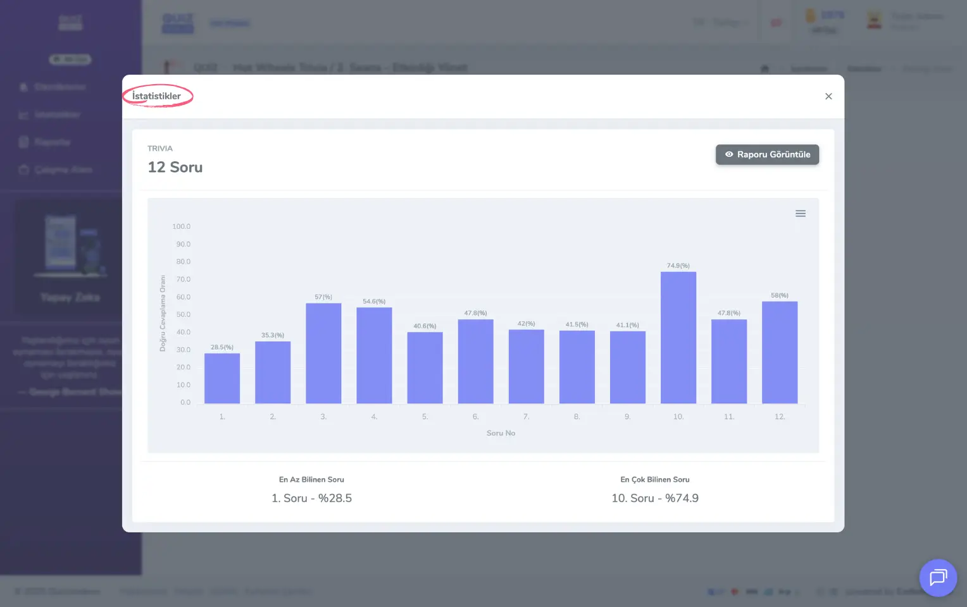Image resolution: width=967 pixels, height=607 pixels.
Task: Select the bar for question 1
Action: click(x=222, y=378)
